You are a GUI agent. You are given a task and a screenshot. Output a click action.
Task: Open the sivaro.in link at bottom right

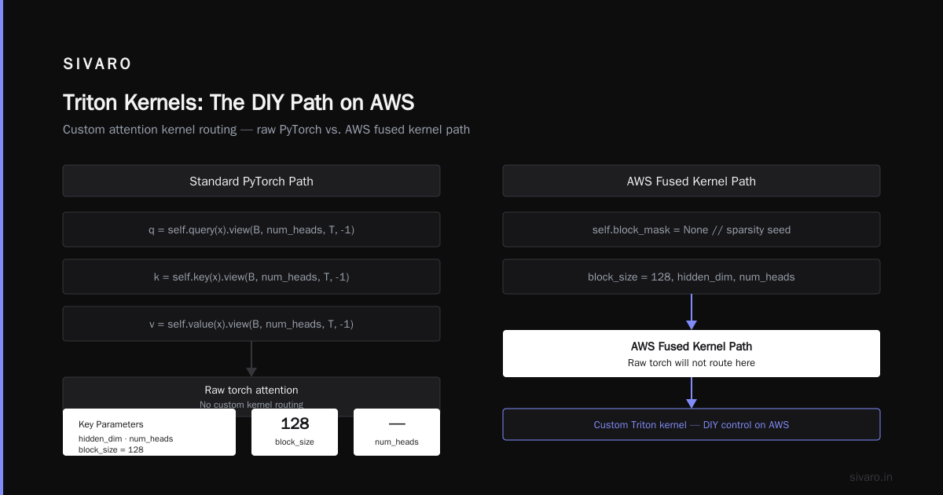[871, 477]
